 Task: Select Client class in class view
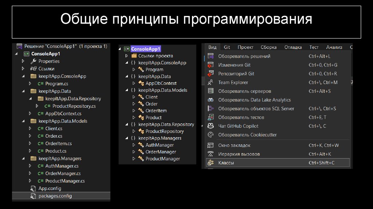[152, 97]
